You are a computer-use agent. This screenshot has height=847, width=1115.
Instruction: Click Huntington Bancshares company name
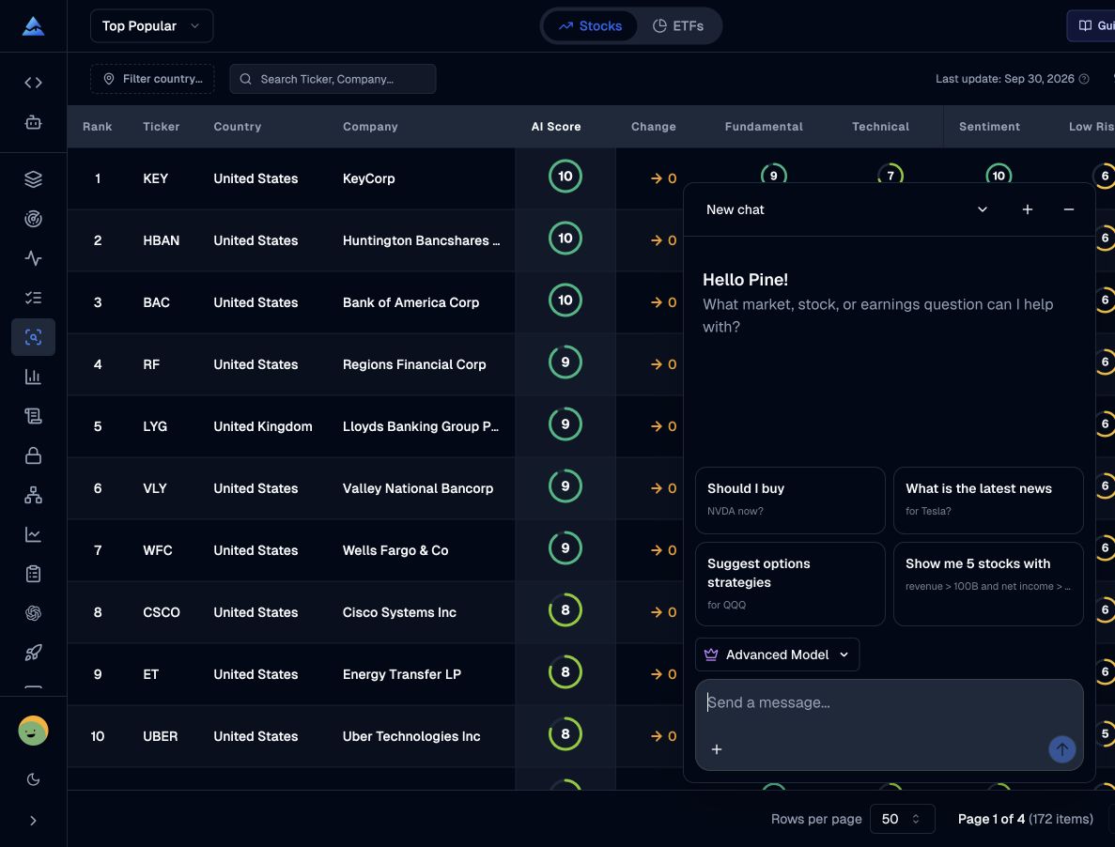421,240
